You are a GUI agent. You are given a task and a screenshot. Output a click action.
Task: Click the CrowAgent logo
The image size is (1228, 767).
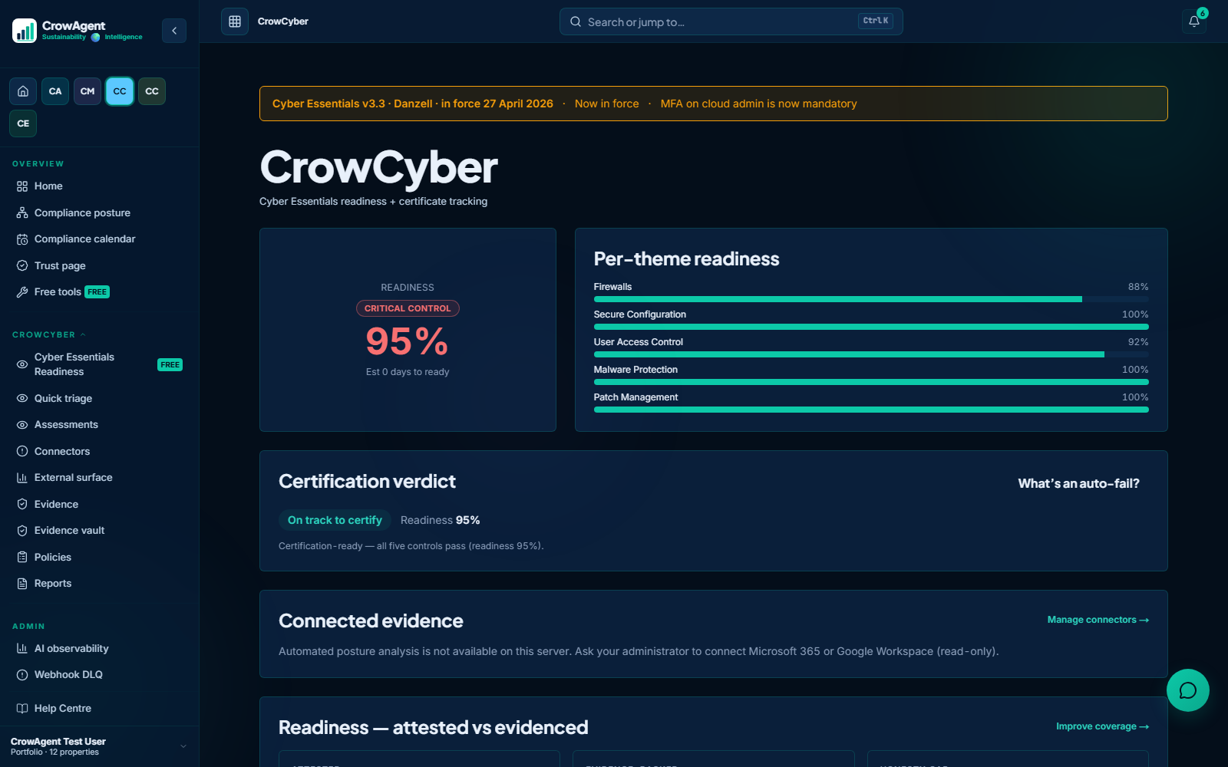click(x=78, y=31)
